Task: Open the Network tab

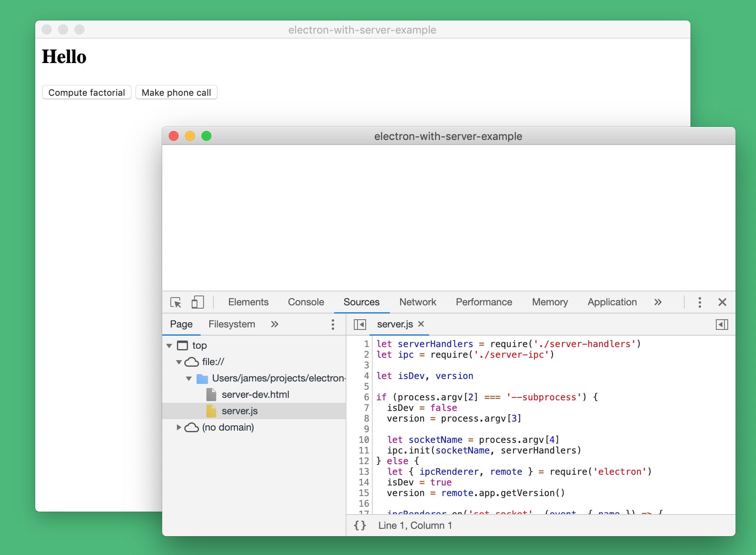Action: [x=418, y=302]
